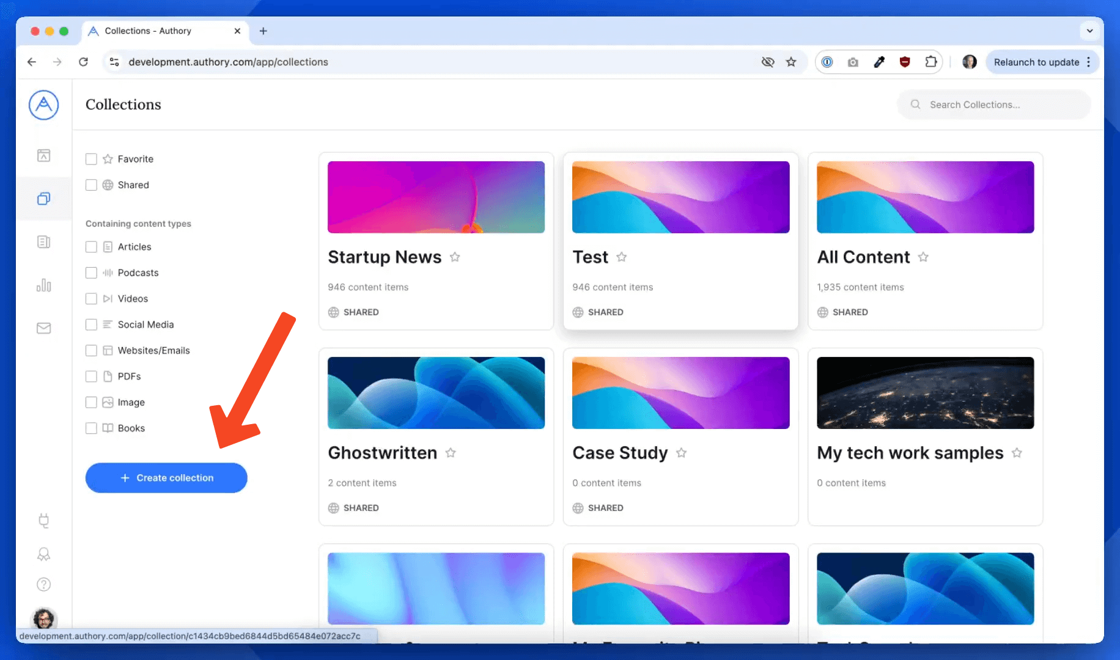Check the Podcasts content type filter
Viewport: 1120px width, 660px height.
coord(91,273)
